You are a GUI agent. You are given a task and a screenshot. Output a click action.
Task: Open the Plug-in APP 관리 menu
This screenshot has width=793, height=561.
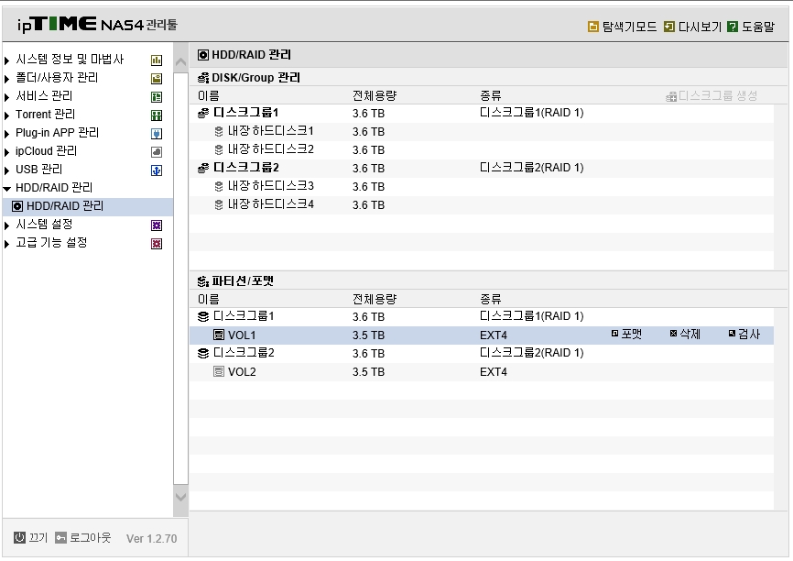pyautogui.click(x=57, y=133)
